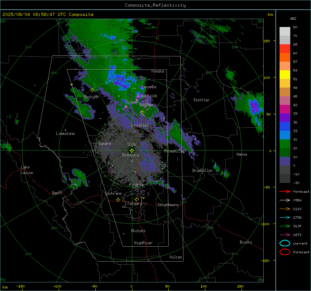Screen dimensions: 311x291
Task: Click the small storm cell southeast of Drumheller
Action: pyautogui.click(x=225, y=174)
